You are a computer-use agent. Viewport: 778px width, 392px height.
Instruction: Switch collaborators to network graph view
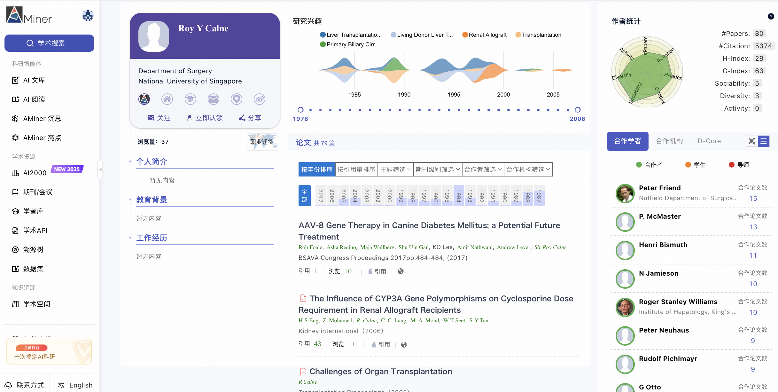752,141
